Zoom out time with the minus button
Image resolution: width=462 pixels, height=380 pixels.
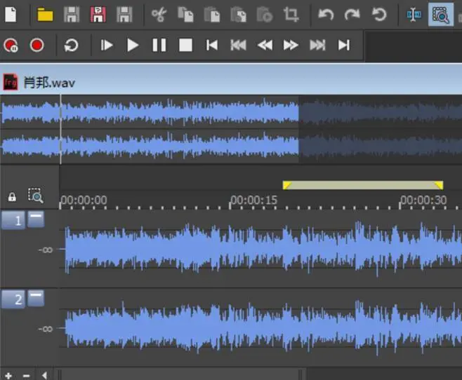point(26,376)
